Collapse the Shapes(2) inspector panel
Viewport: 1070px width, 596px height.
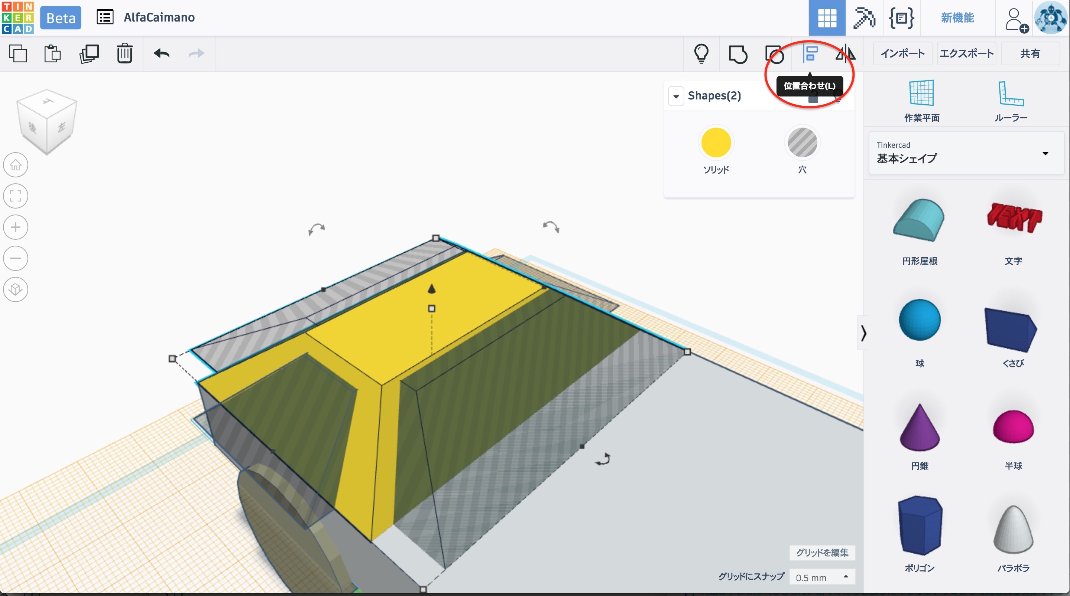676,96
